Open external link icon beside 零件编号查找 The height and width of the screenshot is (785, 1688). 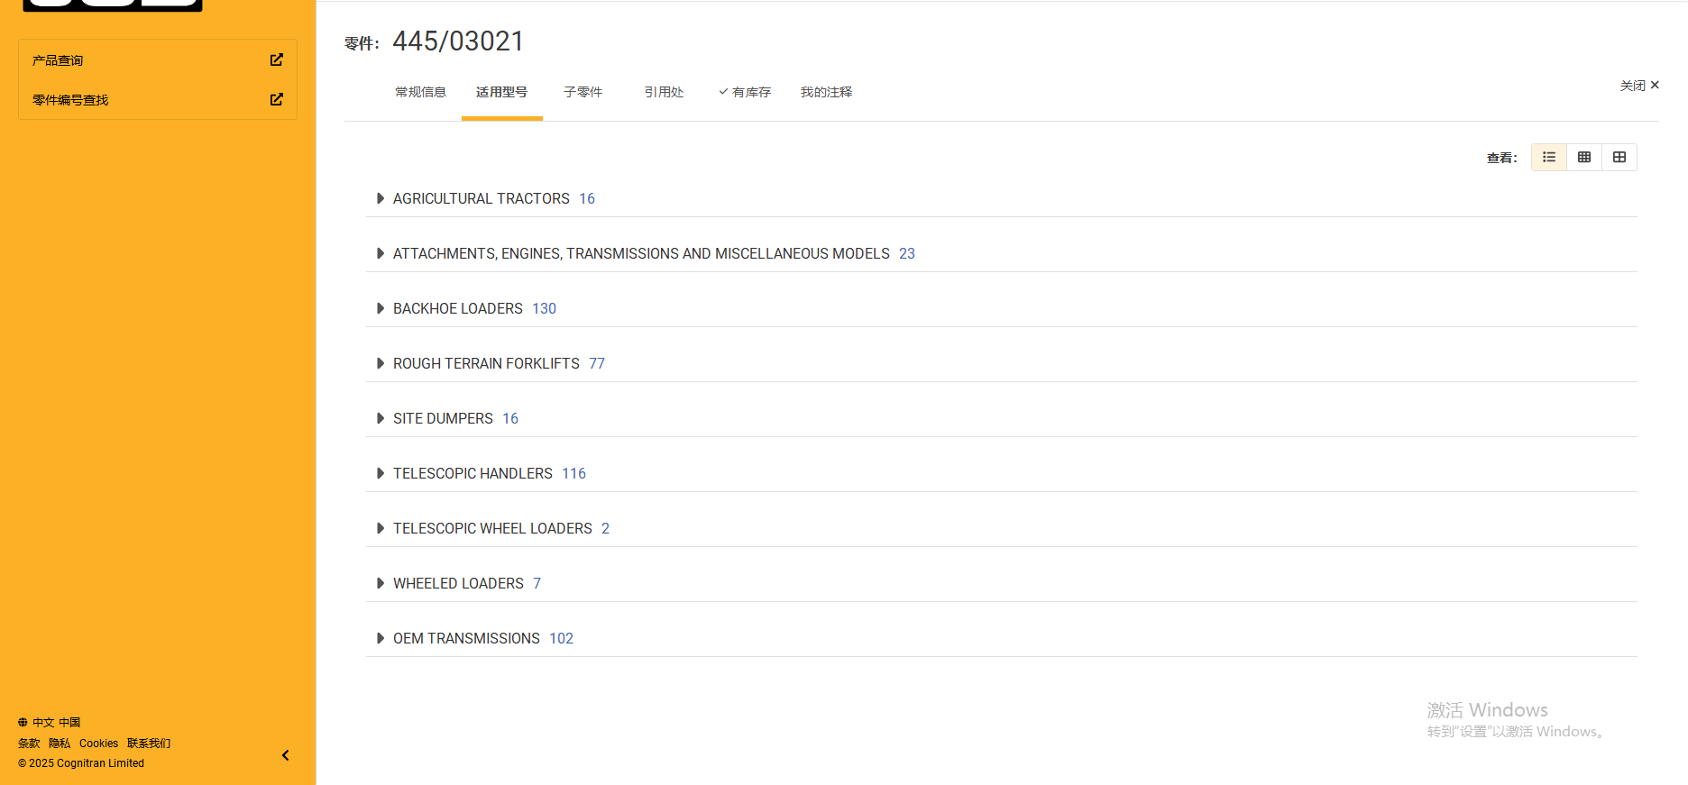[x=276, y=100]
